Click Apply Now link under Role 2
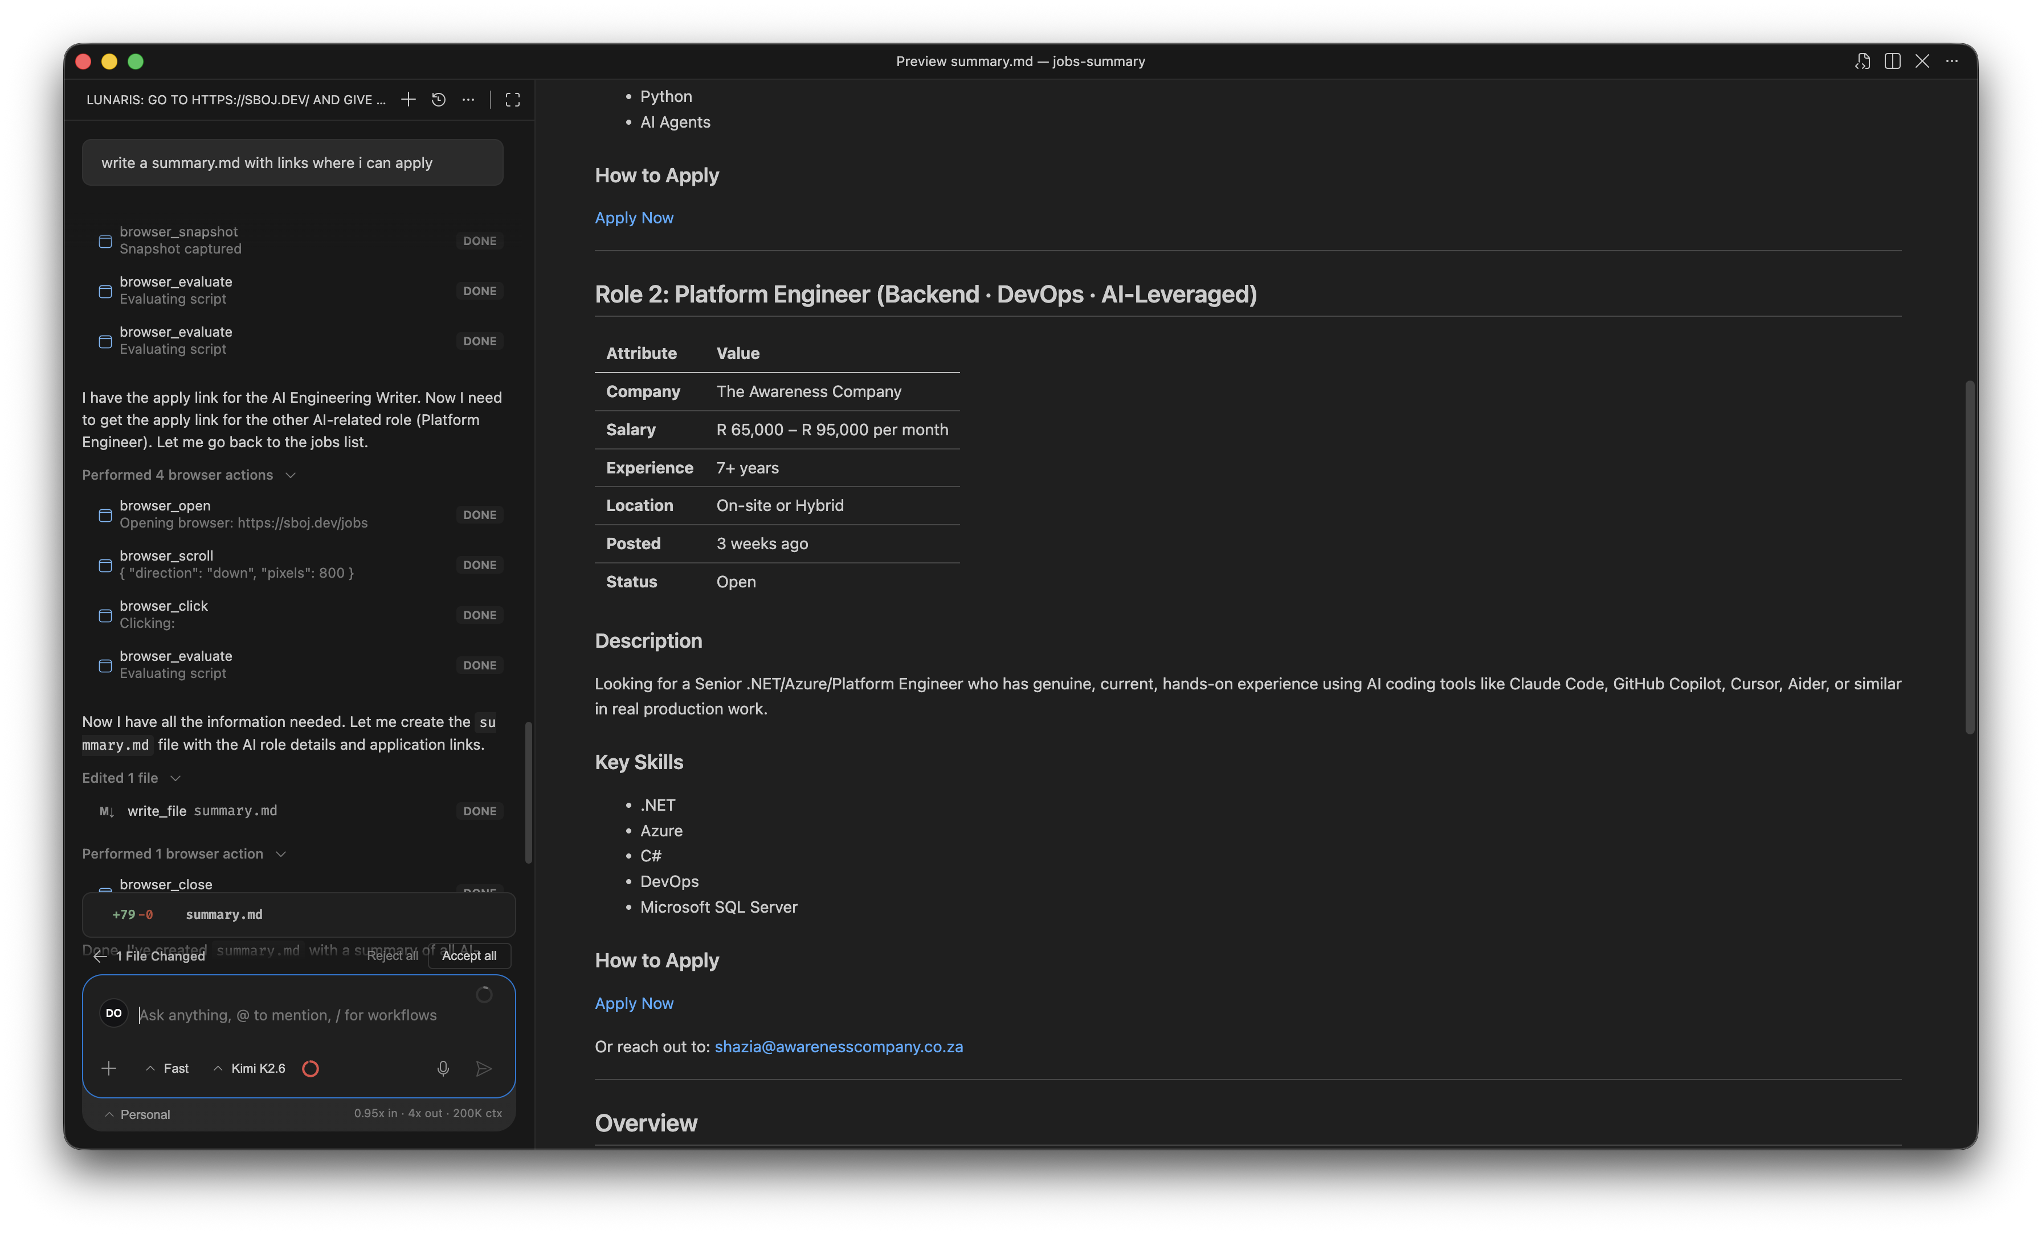The image size is (2042, 1234). coord(634,1003)
